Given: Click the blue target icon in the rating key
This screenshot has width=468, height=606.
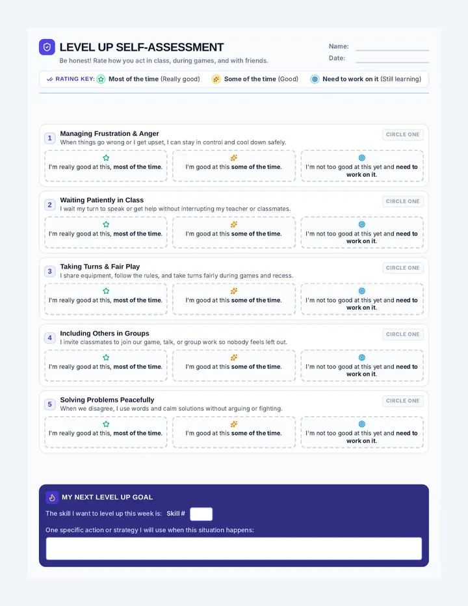Looking at the screenshot, I should point(315,79).
